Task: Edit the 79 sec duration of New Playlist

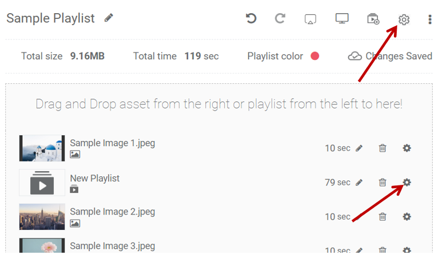Action: tap(359, 183)
